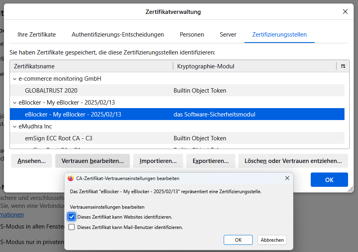Select the GLOBALTRUST 2020 certificate row
358x252 pixels.
[52, 91]
